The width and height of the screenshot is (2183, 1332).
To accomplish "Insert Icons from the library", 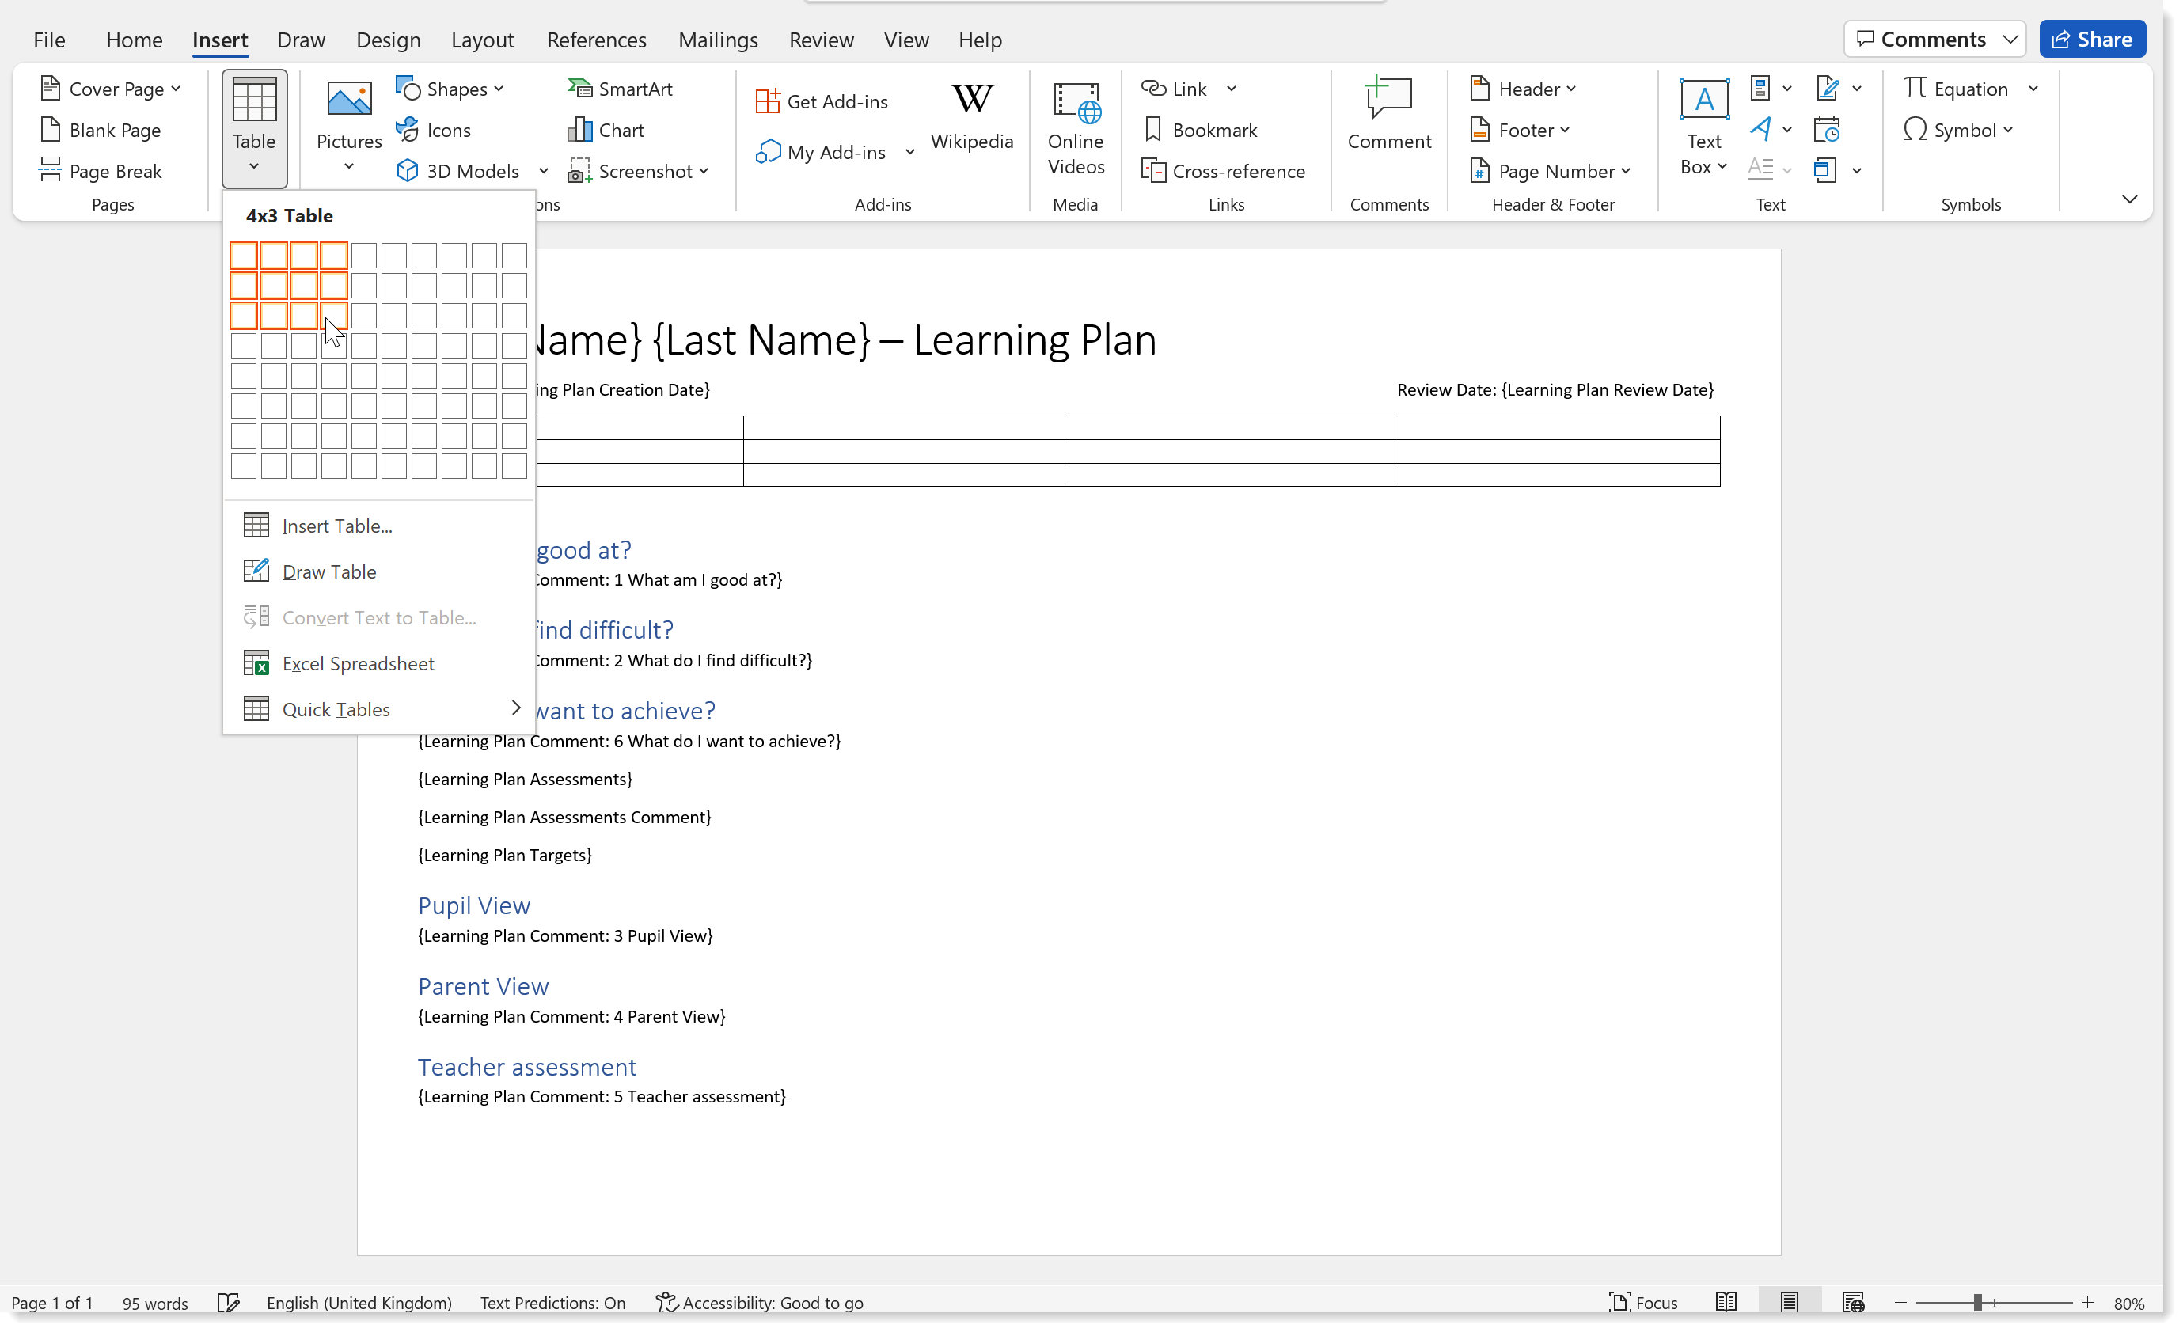I will 434,130.
